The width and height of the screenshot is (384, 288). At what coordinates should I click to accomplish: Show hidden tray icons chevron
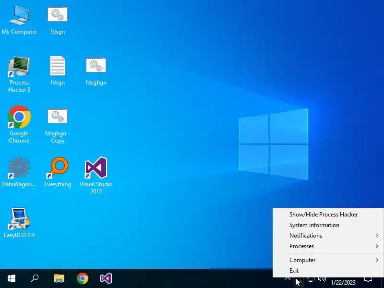[x=288, y=279]
